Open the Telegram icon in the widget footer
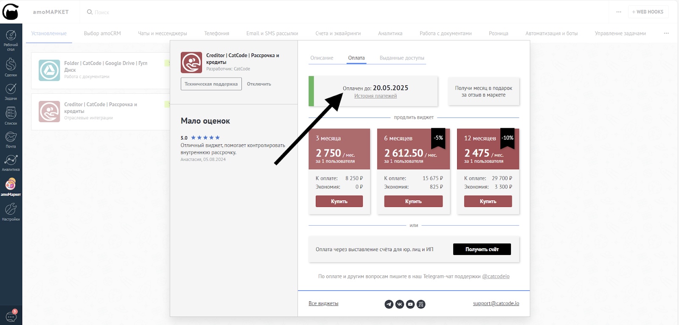This screenshot has height=325, width=679. [x=389, y=304]
